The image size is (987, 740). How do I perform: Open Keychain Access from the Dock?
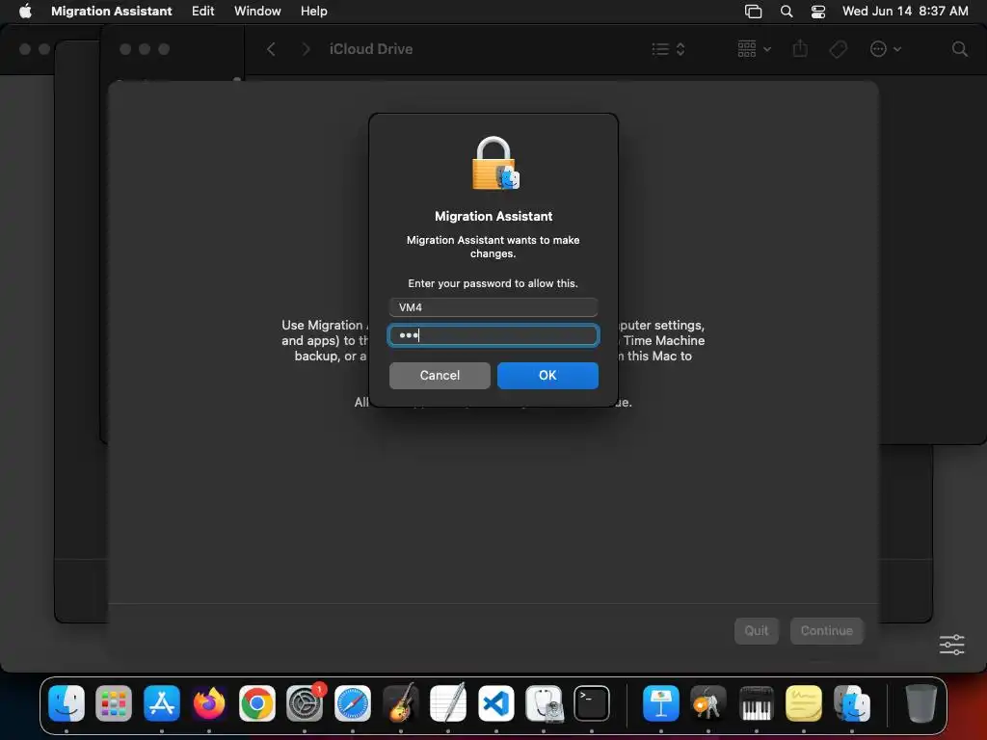[708, 702]
